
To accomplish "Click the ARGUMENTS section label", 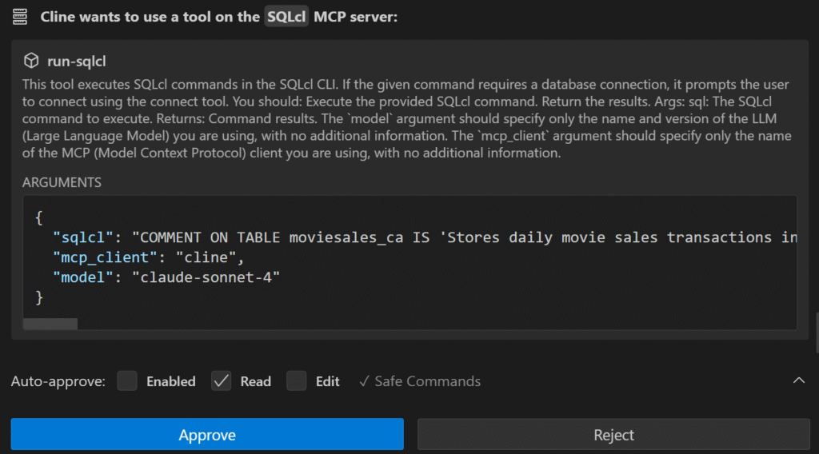I will coord(62,182).
